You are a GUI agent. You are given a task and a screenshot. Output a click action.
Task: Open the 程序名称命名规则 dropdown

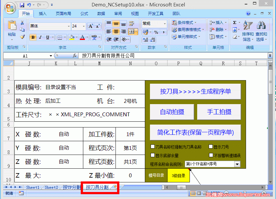point(236,164)
